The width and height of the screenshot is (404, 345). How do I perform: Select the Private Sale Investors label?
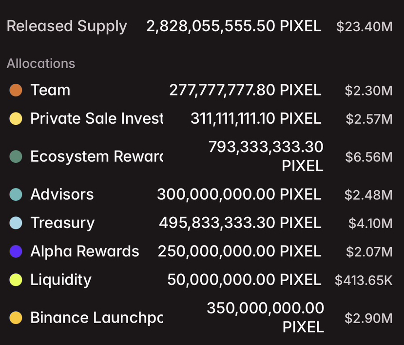coord(96,118)
